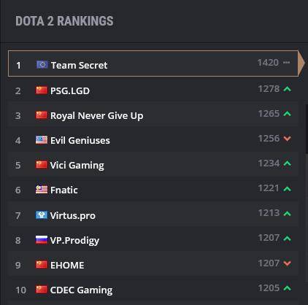Expand the Team Secret row arrow pointer
The width and height of the screenshot is (308, 305).
tap(301, 63)
